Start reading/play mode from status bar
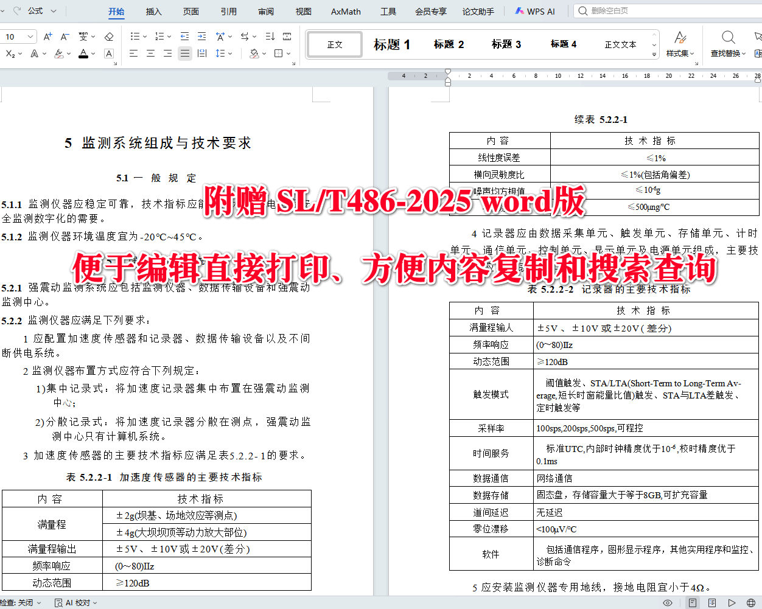 [x=732, y=603]
